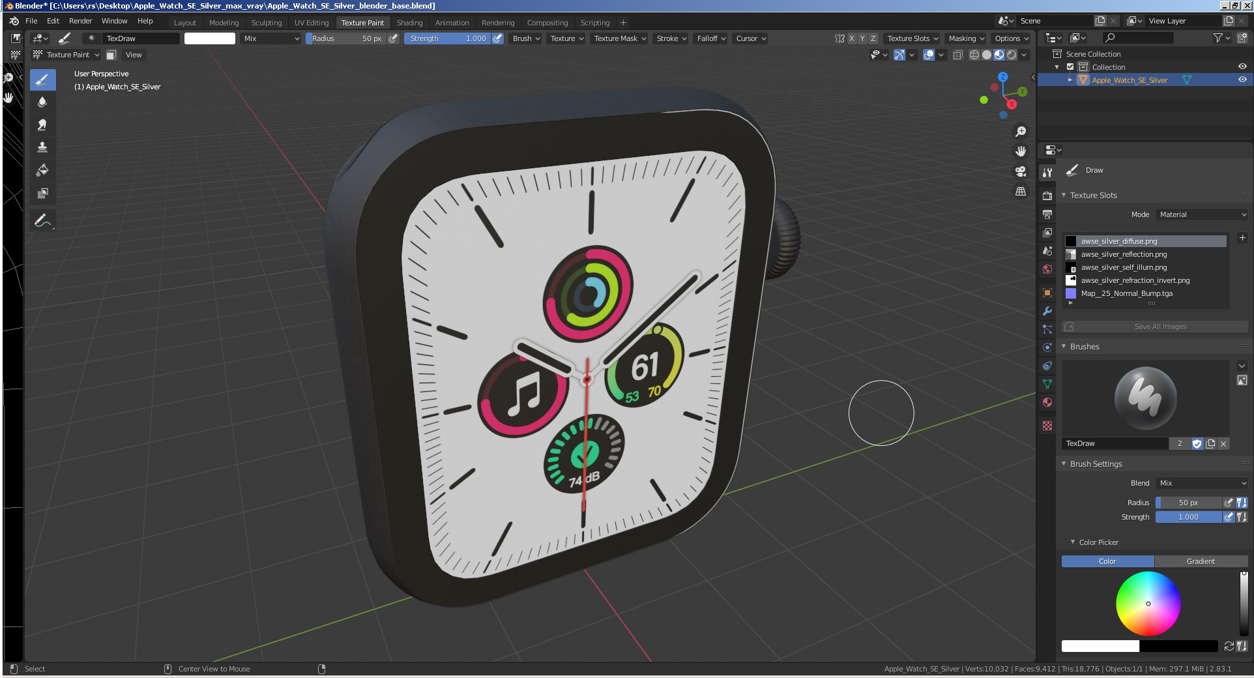Open the Blend mode Mix dropdown in header
Screen dimensions: 1254x678
(x=271, y=38)
